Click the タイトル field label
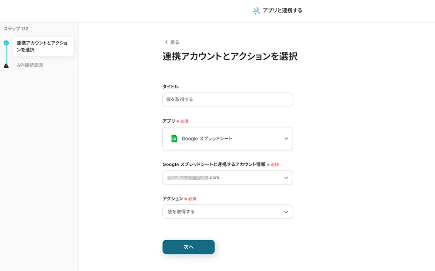Image resolution: width=435 pixels, height=271 pixels. [x=171, y=87]
